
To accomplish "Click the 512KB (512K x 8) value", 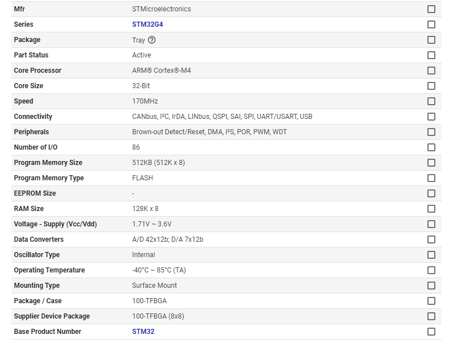I will pos(159,163).
